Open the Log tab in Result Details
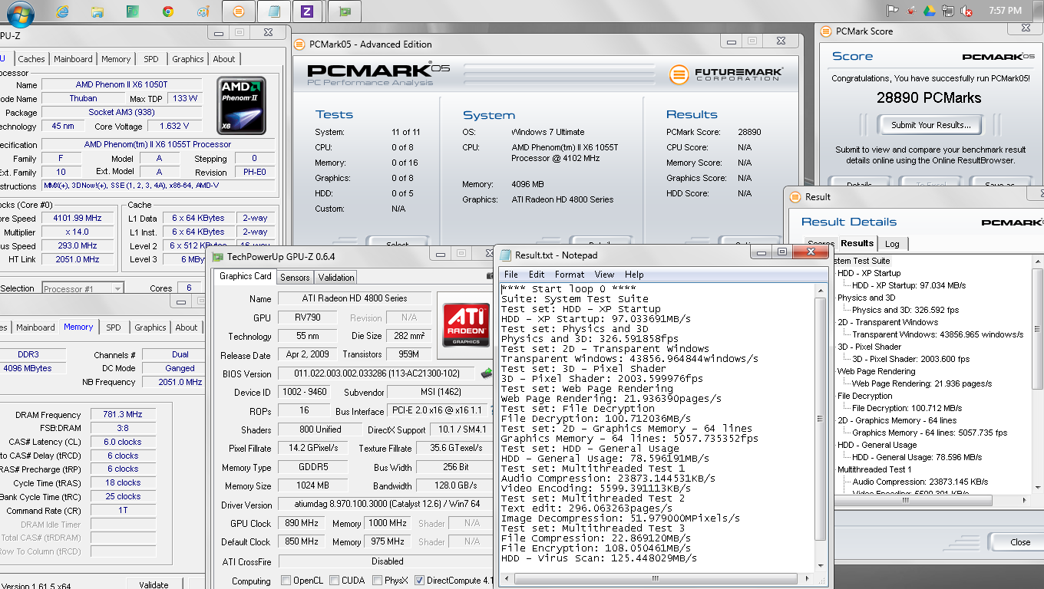 click(892, 244)
